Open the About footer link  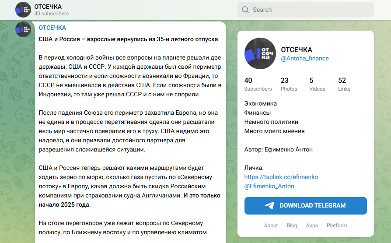[x=271, y=225]
